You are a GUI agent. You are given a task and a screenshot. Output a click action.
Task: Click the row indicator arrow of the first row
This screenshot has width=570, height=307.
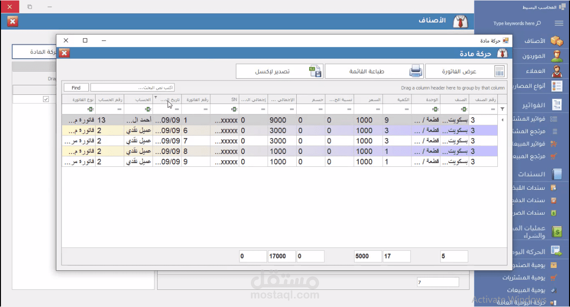[x=502, y=120]
